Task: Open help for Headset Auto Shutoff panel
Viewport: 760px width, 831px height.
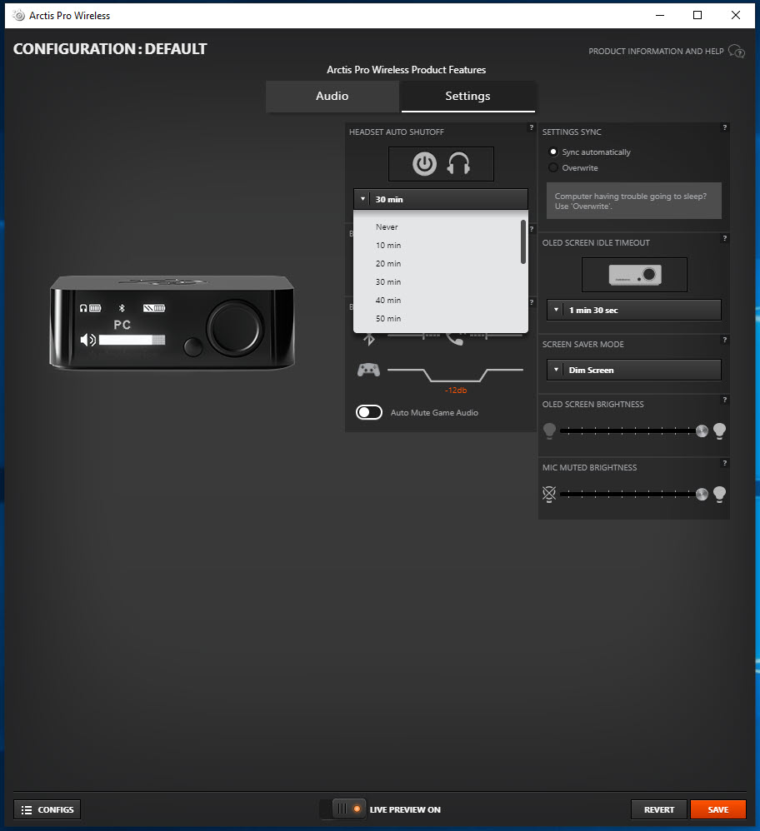Action: pyautogui.click(x=532, y=127)
